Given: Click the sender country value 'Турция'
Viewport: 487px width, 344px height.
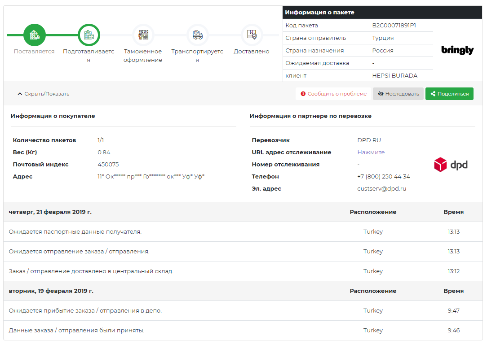Looking at the screenshot, I should (383, 38).
